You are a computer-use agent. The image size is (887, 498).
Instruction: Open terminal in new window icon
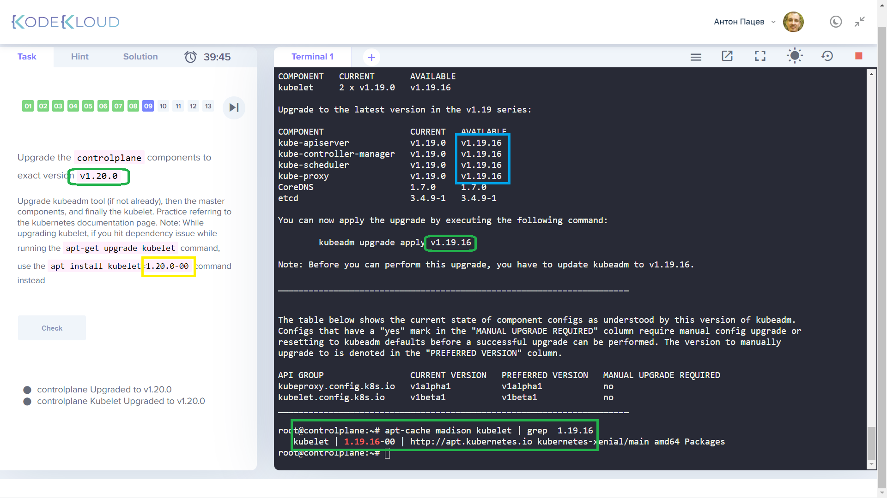click(x=727, y=56)
